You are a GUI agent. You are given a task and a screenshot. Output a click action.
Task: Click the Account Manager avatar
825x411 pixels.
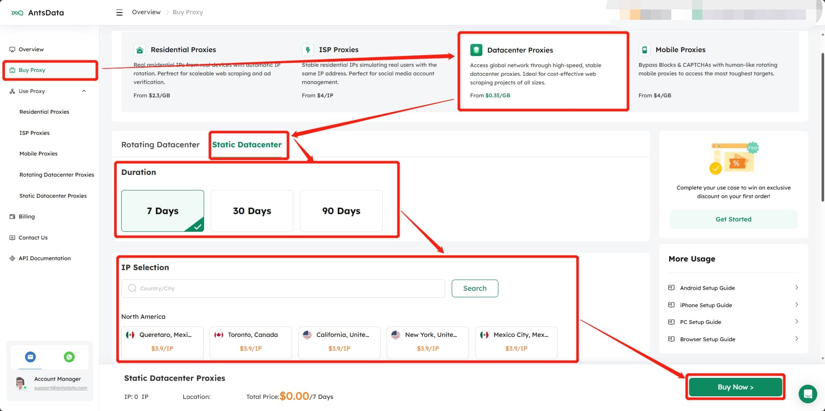click(x=20, y=383)
